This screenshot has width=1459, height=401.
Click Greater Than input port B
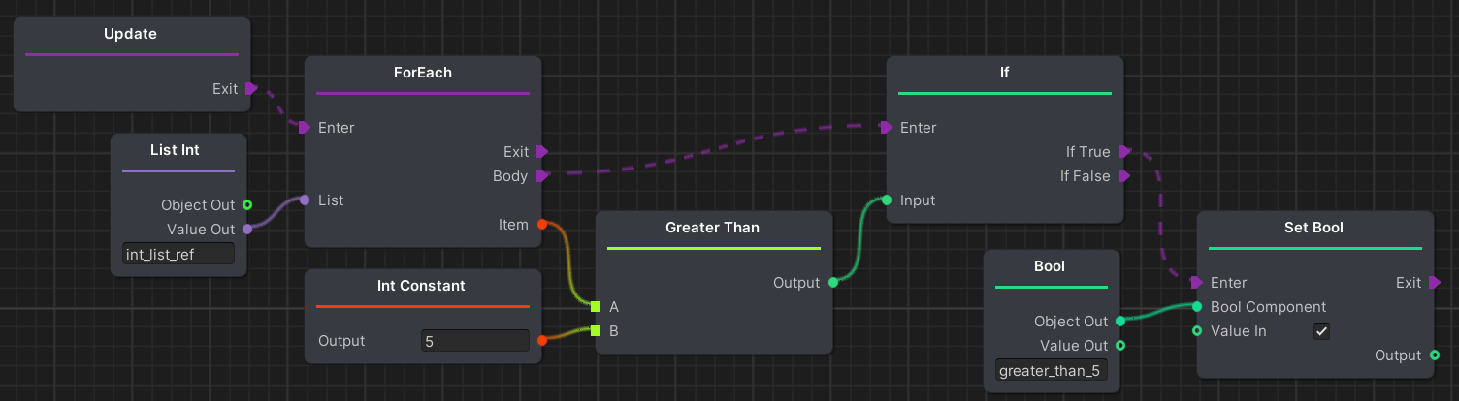click(596, 330)
